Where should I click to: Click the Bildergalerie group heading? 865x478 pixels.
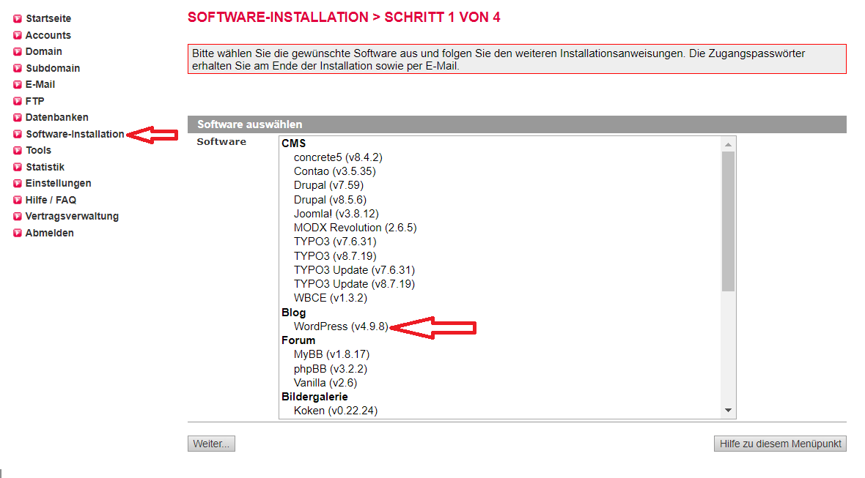pyautogui.click(x=315, y=397)
